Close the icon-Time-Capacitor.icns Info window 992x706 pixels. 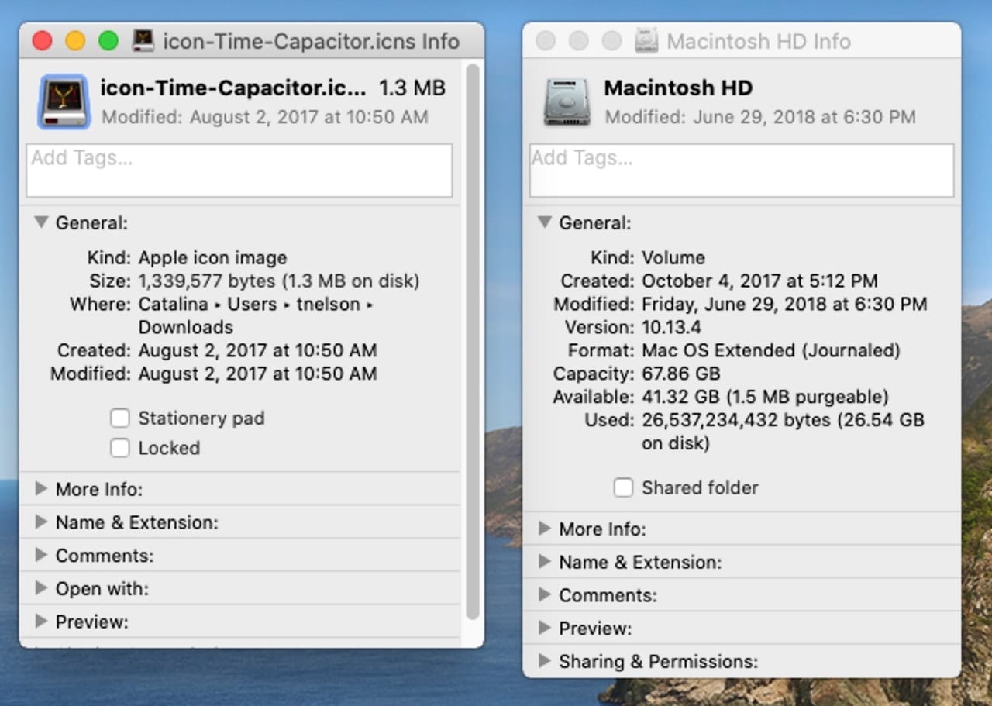(42, 41)
